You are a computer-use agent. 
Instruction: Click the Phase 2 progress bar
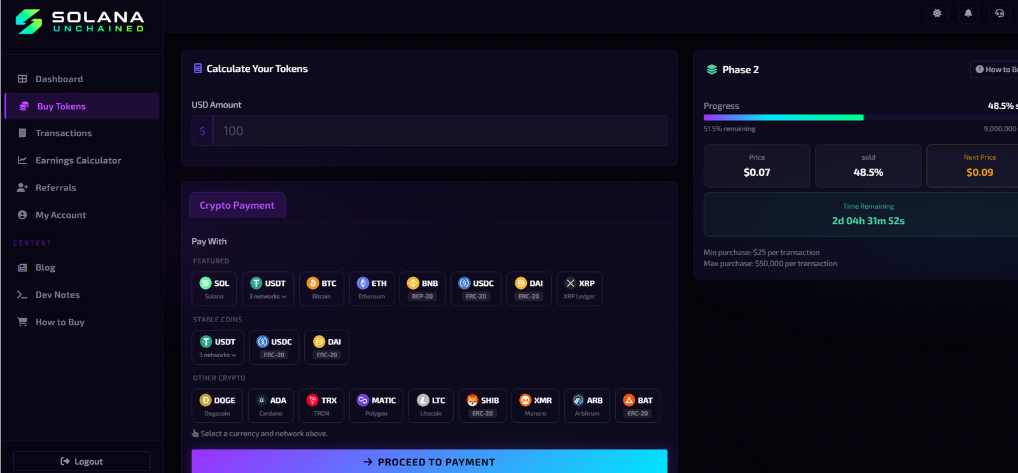861,117
